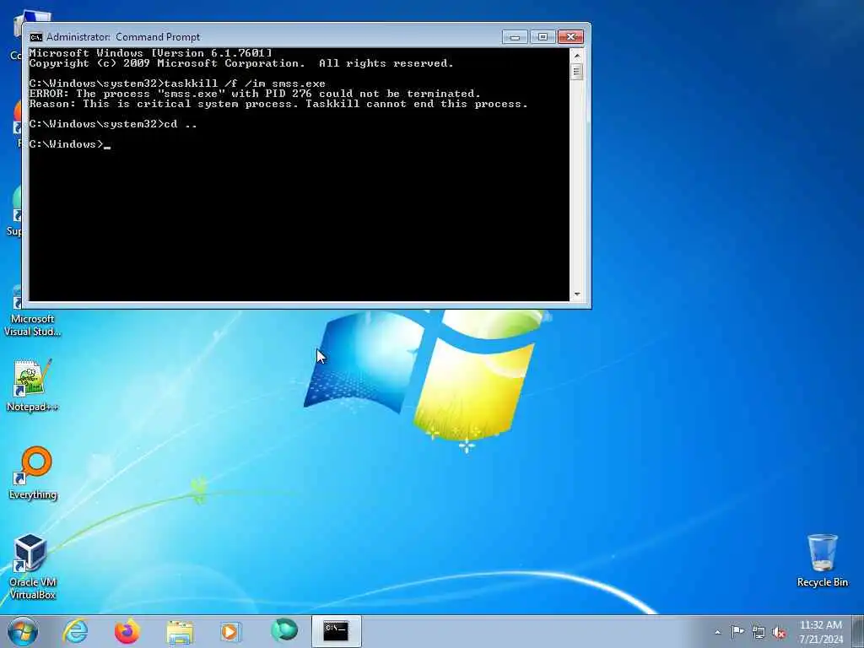Image resolution: width=864 pixels, height=648 pixels.
Task: Select the Everything desktop shortcut
Action: (x=33, y=472)
